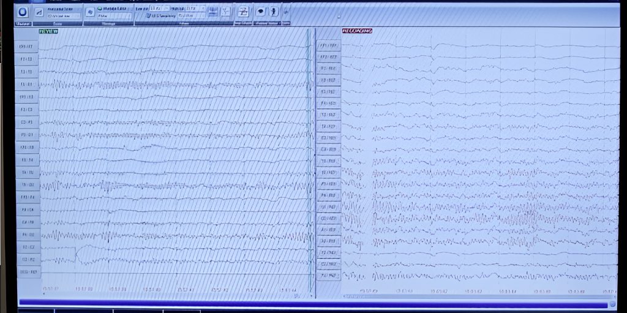This screenshot has width=627, height=313.
Task: Click the speech bubble annotation icon
Action: click(260, 12)
